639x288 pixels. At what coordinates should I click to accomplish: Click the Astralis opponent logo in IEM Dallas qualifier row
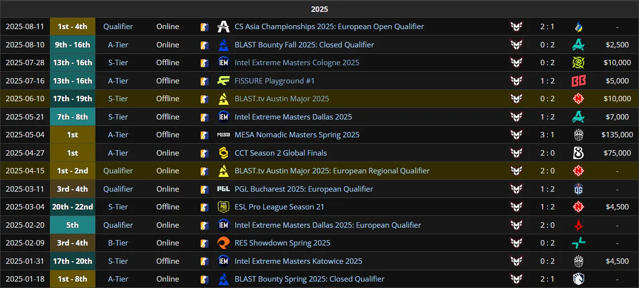pyautogui.click(x=578, y=225)
